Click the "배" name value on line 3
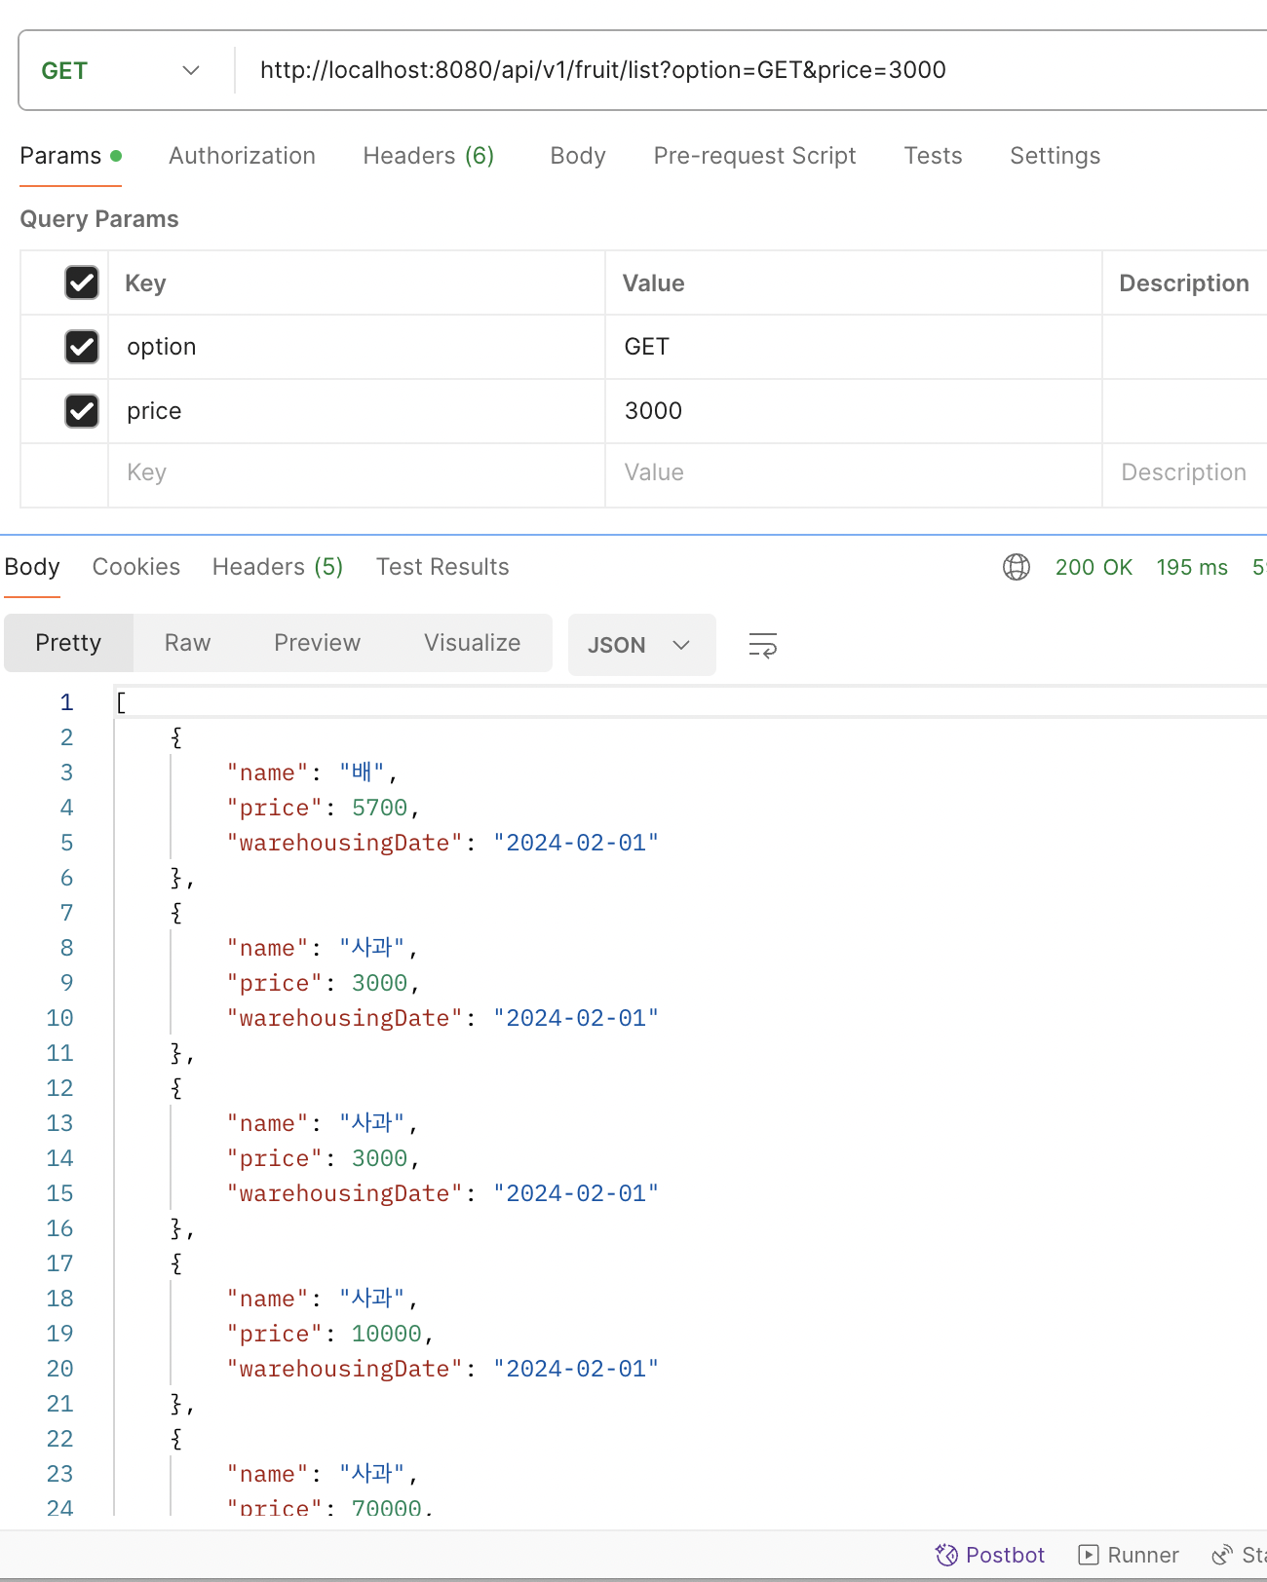The width and height of the screenshot is (1267, 1582). [362, 772]
